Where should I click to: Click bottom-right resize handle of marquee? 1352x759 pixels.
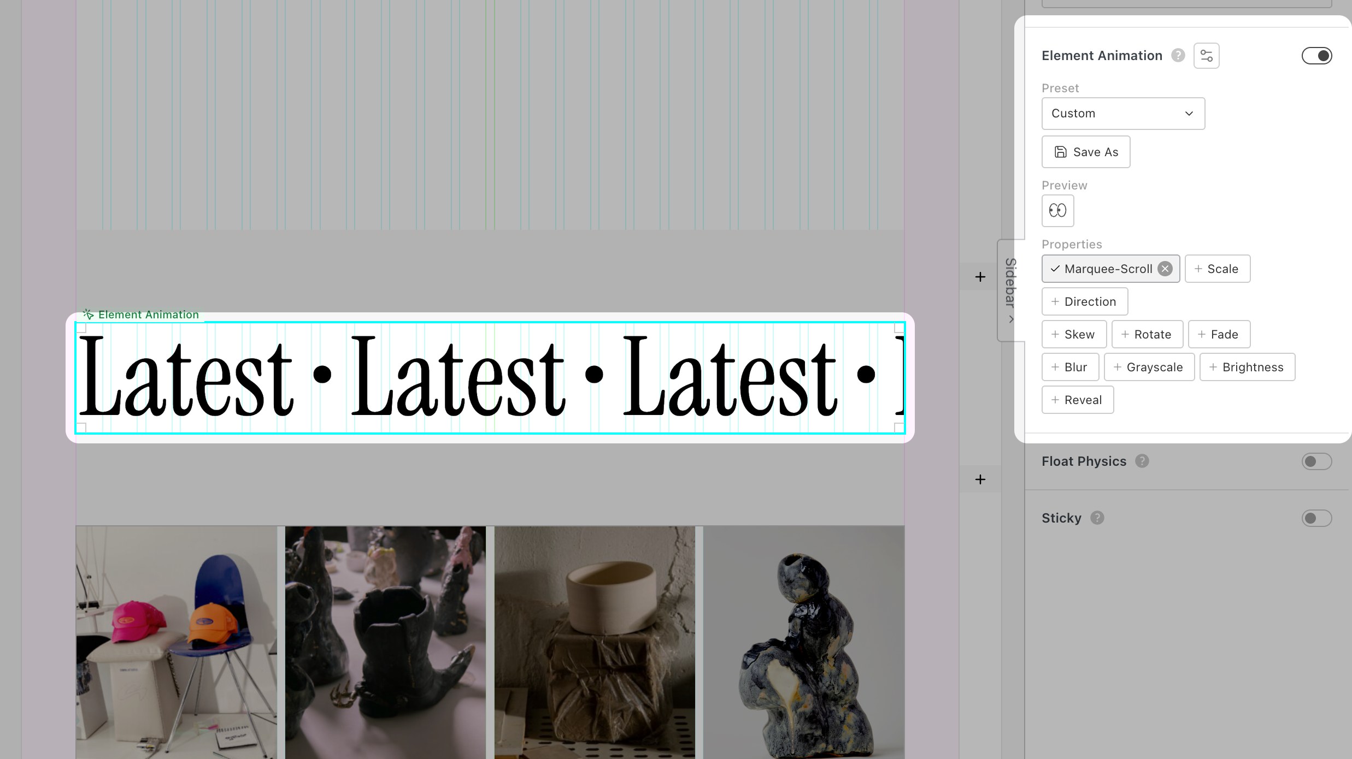click(x=900, y=428)
